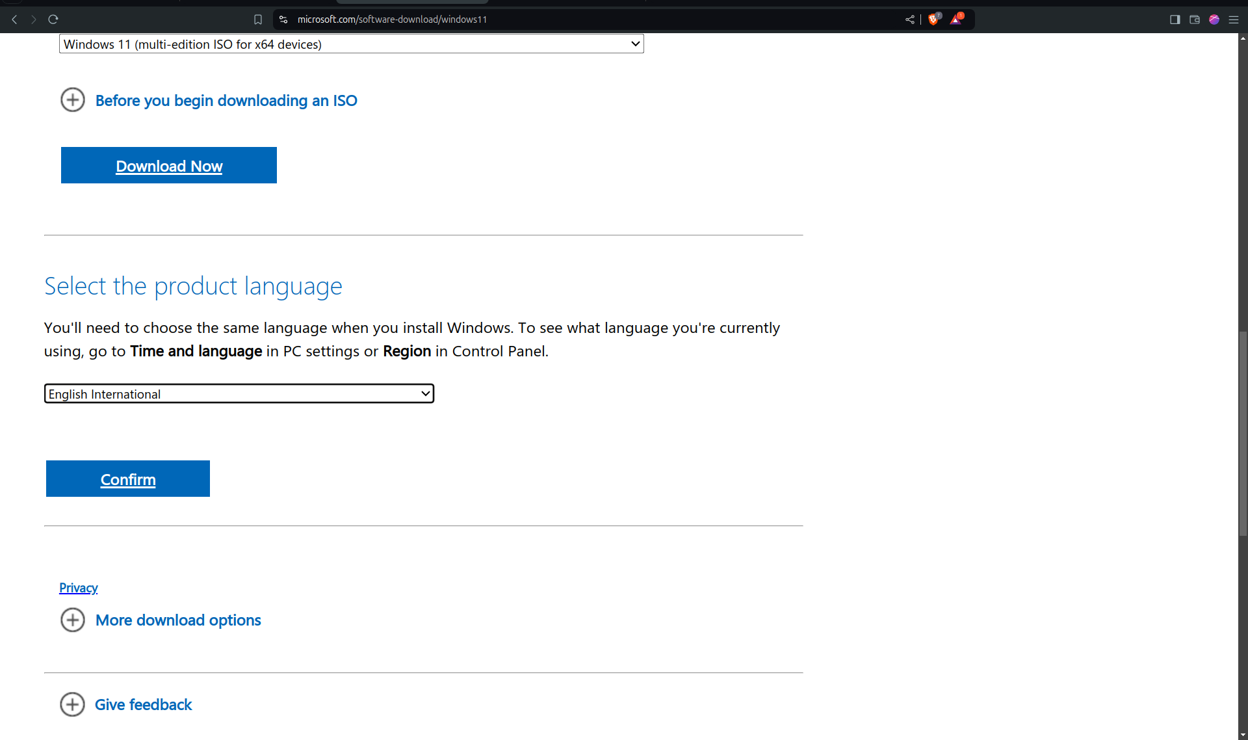Expand 'Before you begin downloading an ISO' plus icon
Screen dimensions: 1248x740
click(x=73, y=100)
